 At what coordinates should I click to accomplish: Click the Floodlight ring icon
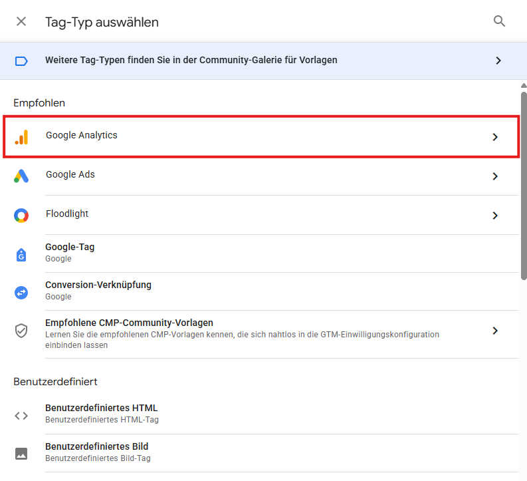point(21,216)
